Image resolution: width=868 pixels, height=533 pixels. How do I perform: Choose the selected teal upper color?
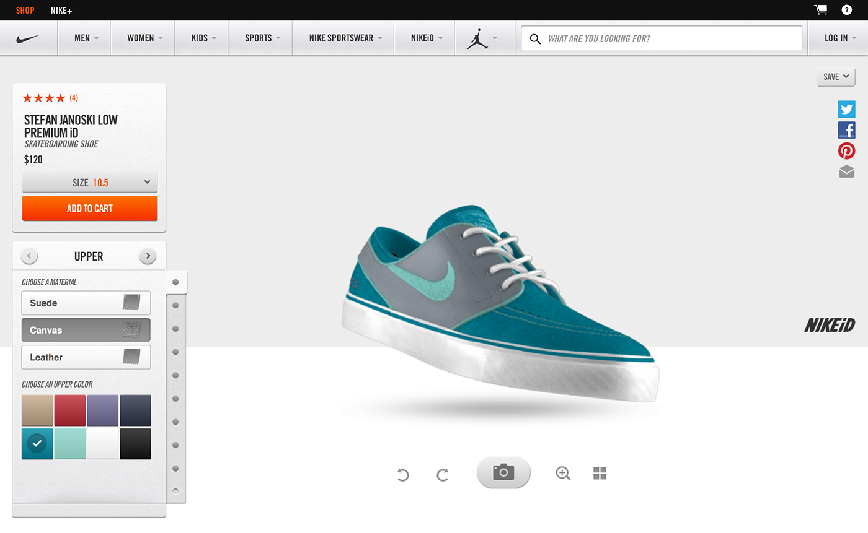pyautogui.click(x=37, y=444)
